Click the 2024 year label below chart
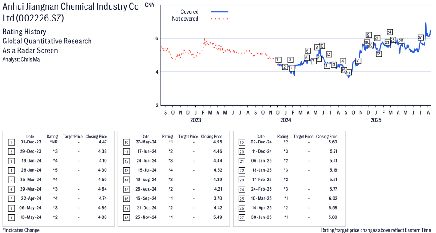436x233 pixels. pyautogui.click(x=286, y=120)
